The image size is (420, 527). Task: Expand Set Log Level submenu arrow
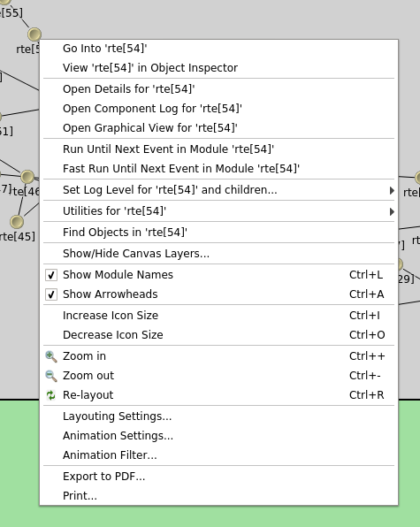click(392, 191)
